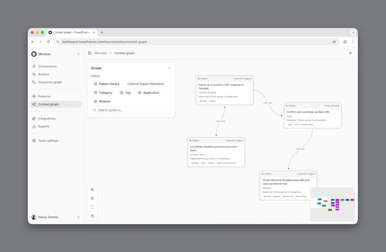Click Henry Denton avatar

point(34,217)
